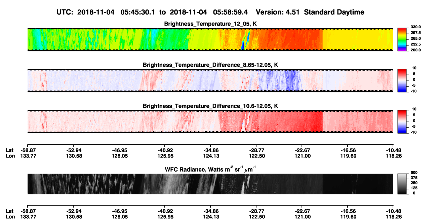Click the 12.05 brightness temperature image strip
The height and width of the screenshot is (224, 437).
(x=210, y=40)
